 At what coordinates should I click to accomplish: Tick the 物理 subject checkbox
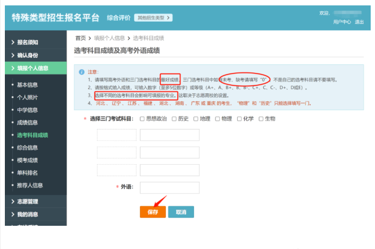tap(217, 119)
